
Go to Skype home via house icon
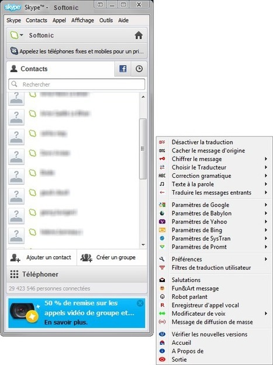[139, 35]
